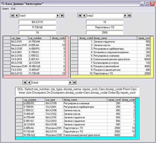Select cell К-789-ЕК in query result grid

tap(34, 107)
